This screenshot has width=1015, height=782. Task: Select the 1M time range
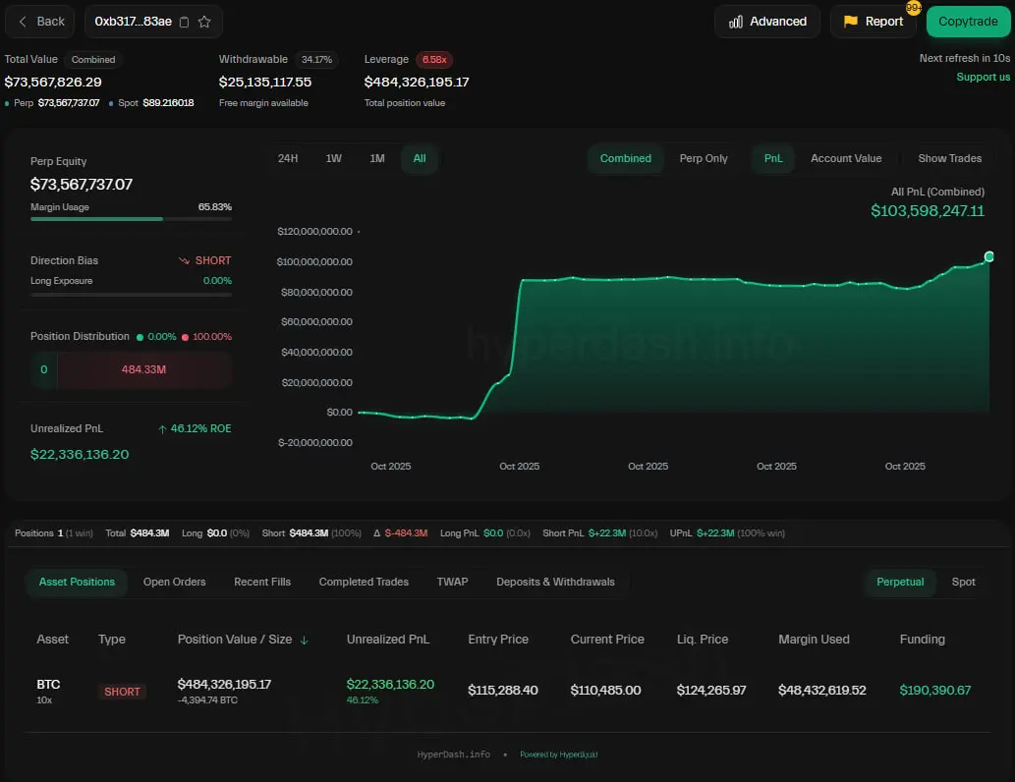coord(377,158)
